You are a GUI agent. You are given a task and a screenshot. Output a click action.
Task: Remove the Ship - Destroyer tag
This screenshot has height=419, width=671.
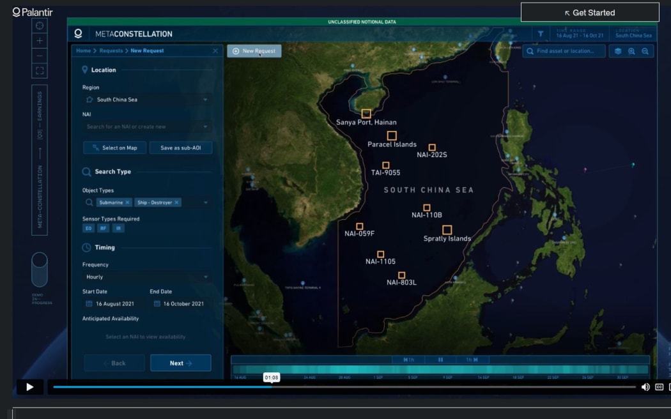(x=176, y=202)
